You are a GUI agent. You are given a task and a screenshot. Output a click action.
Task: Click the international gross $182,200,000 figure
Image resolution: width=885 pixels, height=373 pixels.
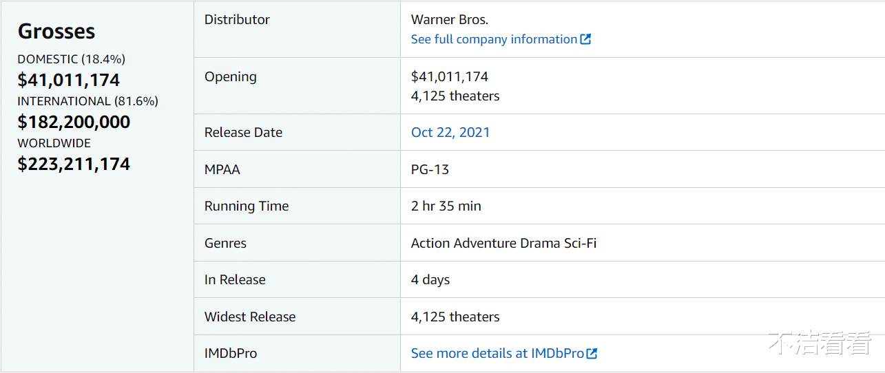tap(74, 122)
